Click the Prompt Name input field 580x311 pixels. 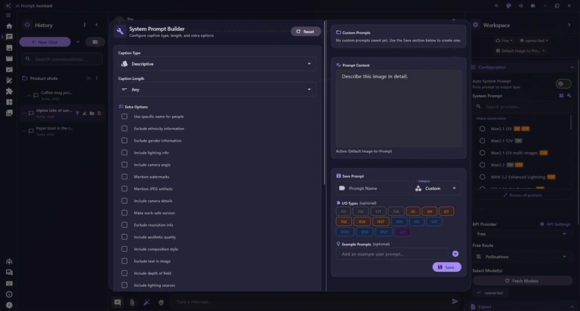(x=373, y=188)
